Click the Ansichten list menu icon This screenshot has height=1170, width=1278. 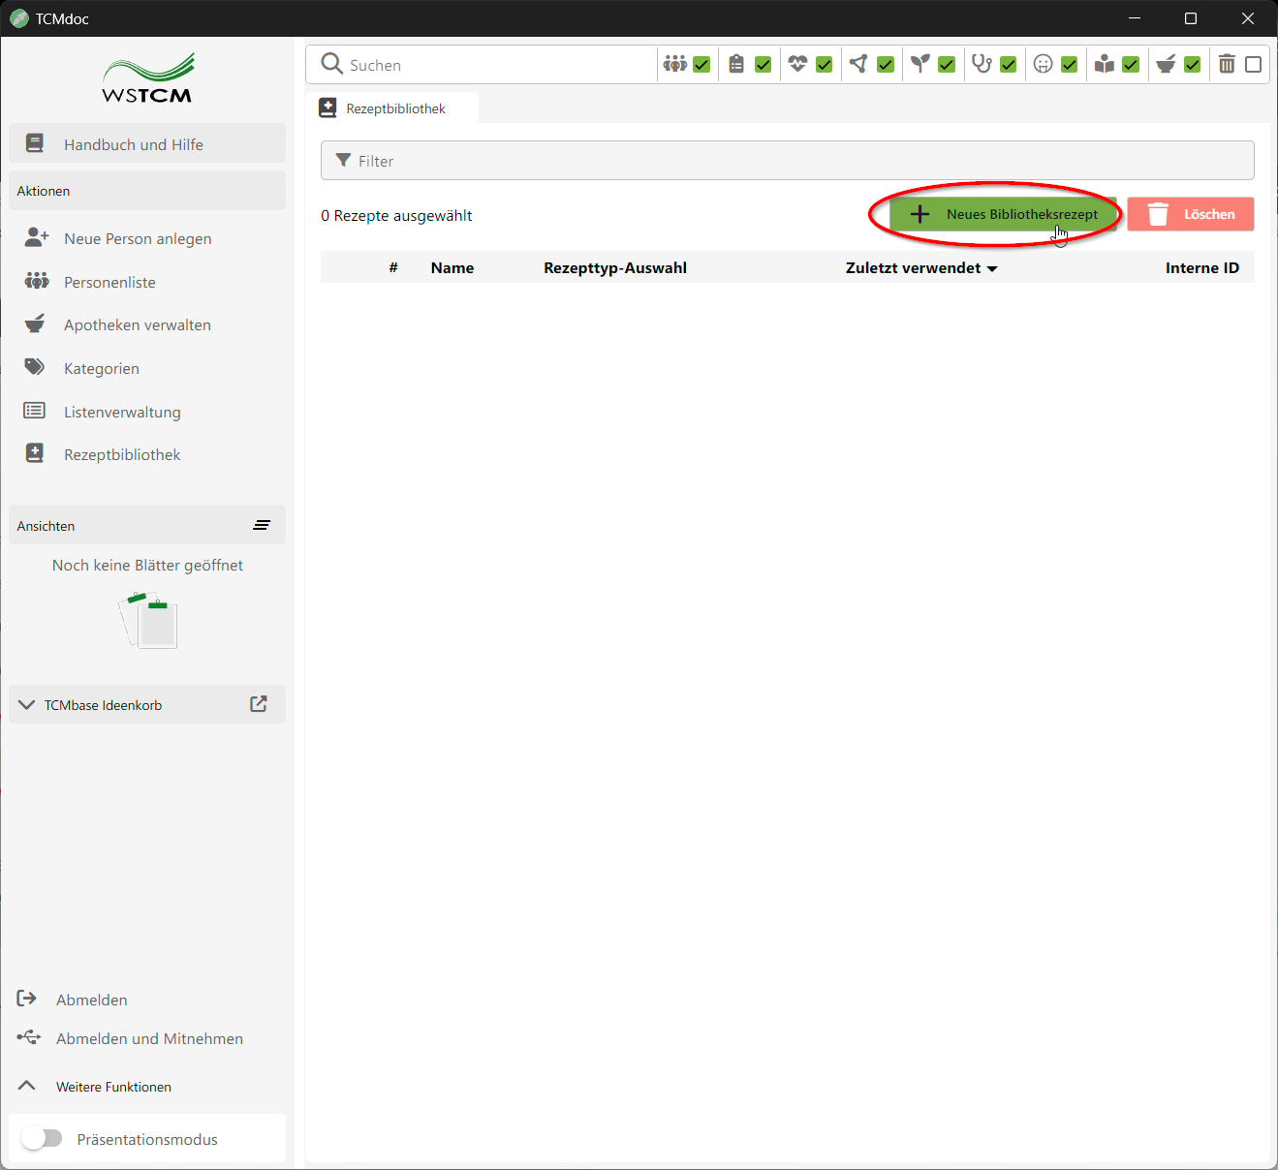point(262,525)
